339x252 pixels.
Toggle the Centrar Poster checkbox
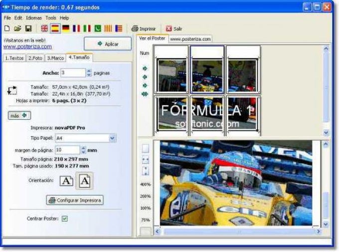[x=64, y=219]
